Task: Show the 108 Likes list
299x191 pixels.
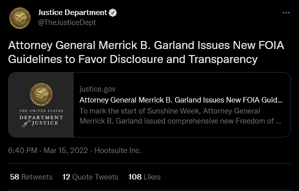Action: coord(144,177)
